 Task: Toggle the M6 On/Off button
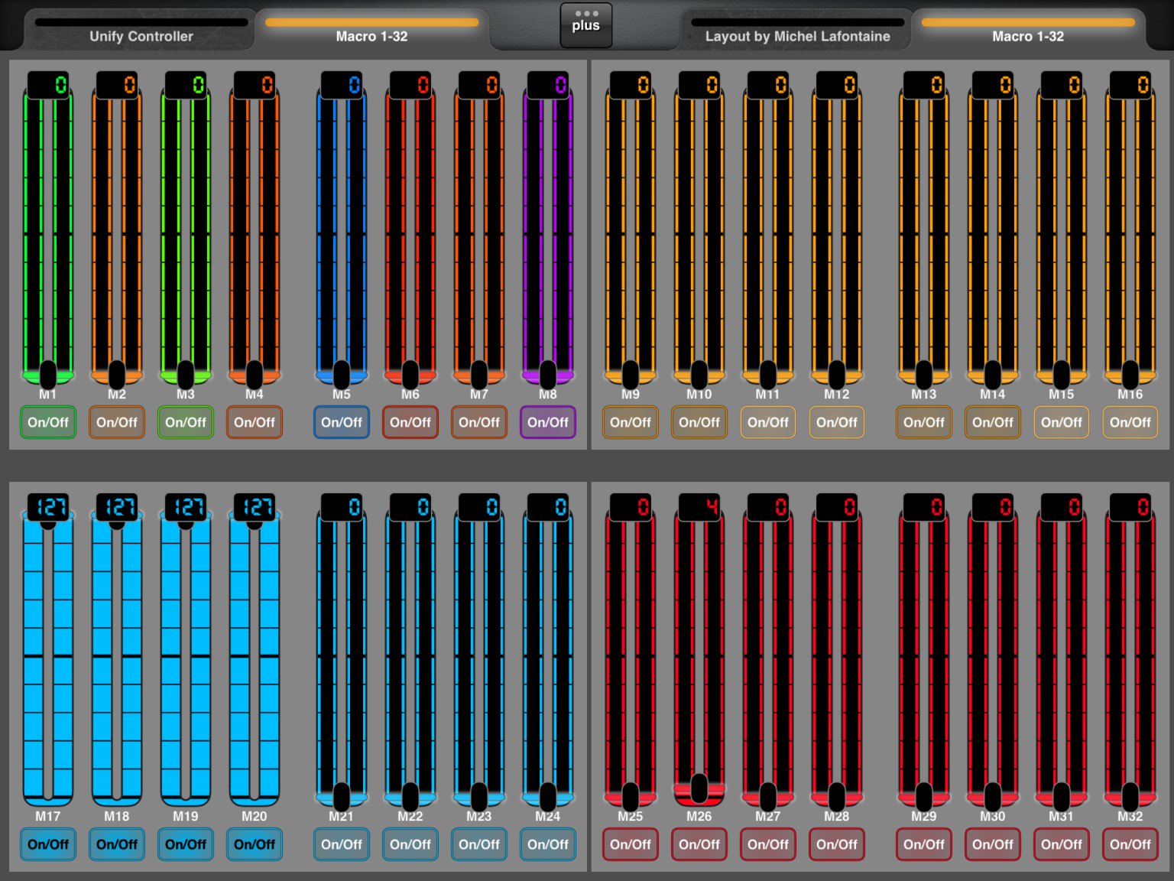410,422
